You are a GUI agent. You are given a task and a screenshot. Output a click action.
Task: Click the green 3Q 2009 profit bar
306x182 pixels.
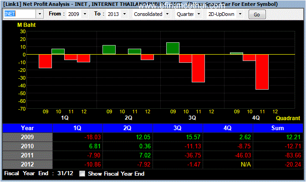[173, 48]
